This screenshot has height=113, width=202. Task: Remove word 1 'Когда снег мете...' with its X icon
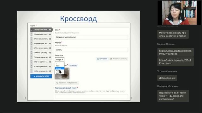50,30
